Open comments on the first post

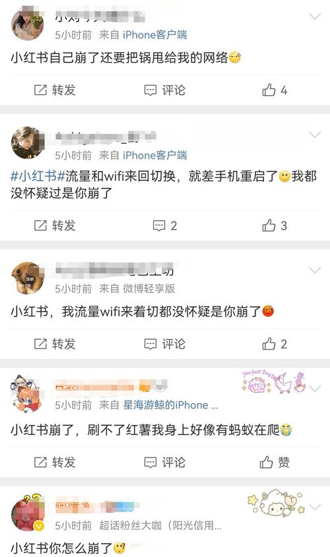pos(165,90)
